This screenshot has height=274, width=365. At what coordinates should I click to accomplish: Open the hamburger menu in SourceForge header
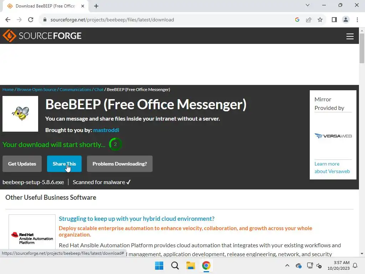(350, 36)
